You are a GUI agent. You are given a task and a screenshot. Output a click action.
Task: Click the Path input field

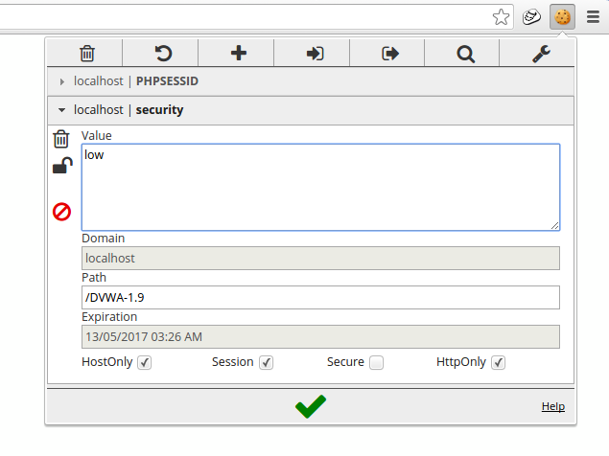pos(320,297)
